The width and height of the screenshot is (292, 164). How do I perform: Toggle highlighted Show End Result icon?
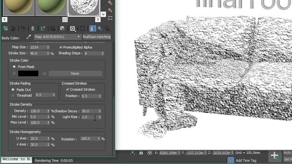click(x=93, y=28)
